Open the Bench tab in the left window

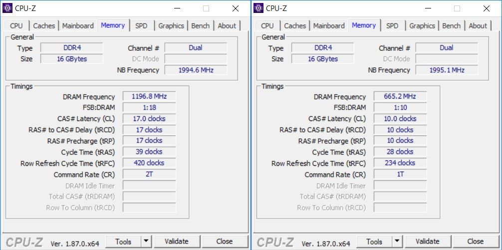point(201,26)
